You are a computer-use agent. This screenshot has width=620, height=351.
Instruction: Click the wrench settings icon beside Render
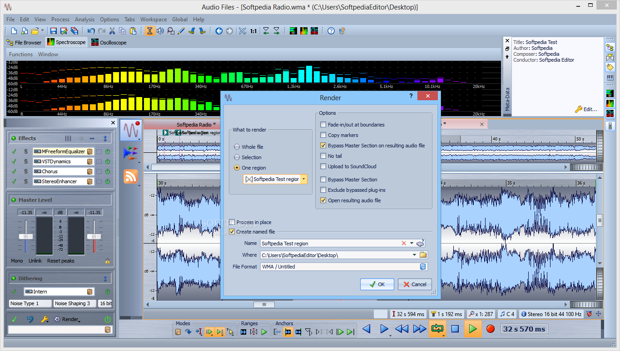click(x=45, y=319)
